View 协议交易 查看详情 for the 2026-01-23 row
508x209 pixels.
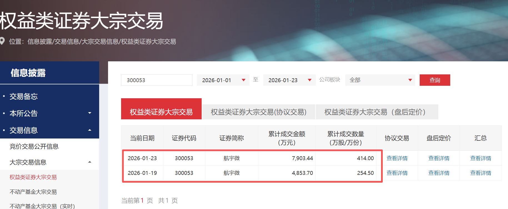(397, 158)
